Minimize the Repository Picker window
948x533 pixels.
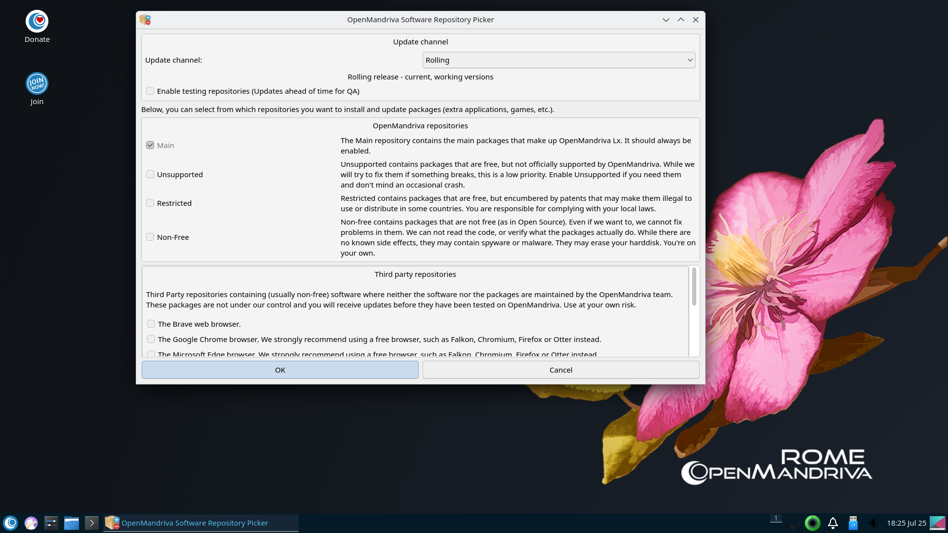(666, 20)
